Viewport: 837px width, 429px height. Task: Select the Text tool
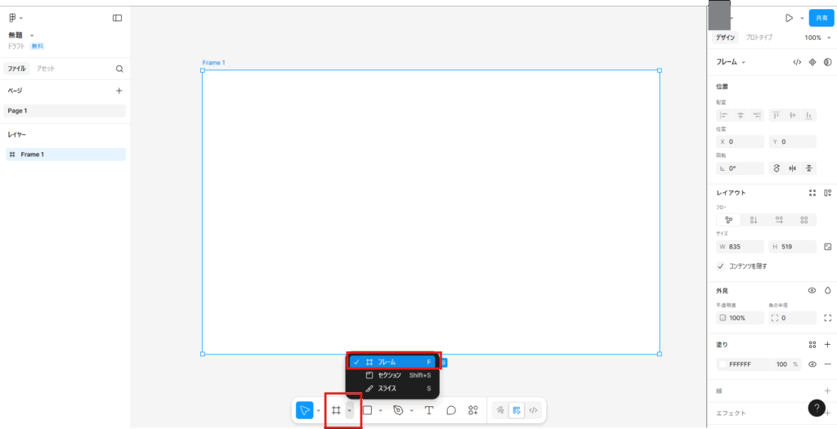(x=428, y=410)
